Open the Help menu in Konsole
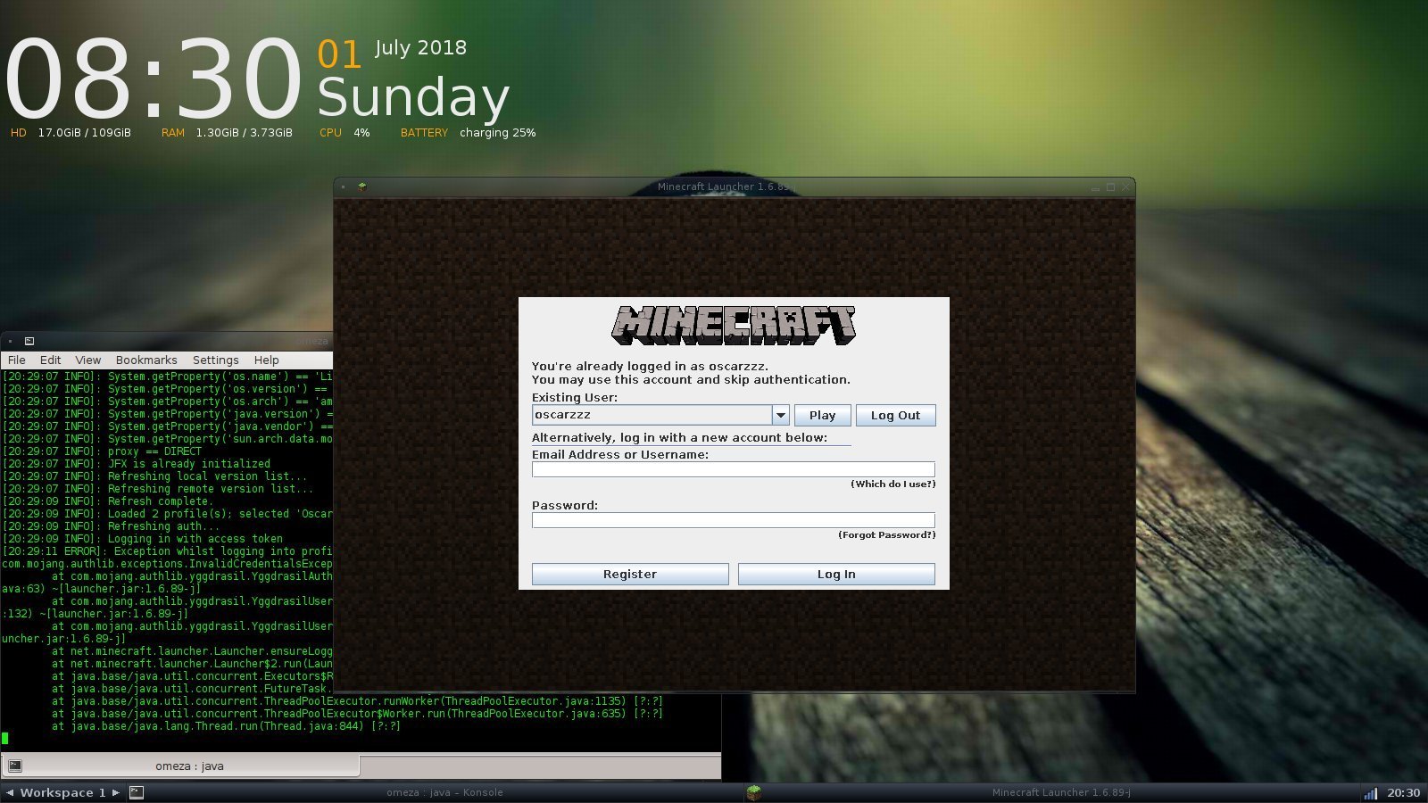 267,360
